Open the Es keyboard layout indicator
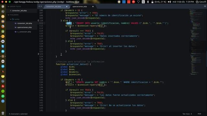Image resolution: width=207 pixels, height=116 pixels. [143, 2]
